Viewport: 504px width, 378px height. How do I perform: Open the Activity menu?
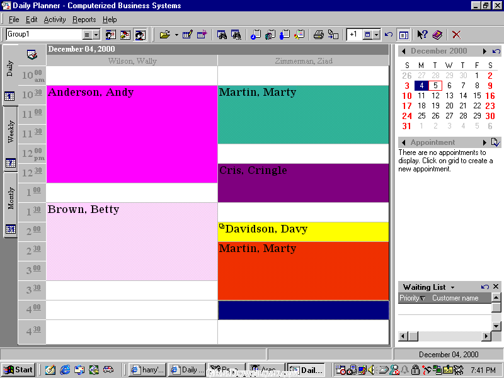55,20
